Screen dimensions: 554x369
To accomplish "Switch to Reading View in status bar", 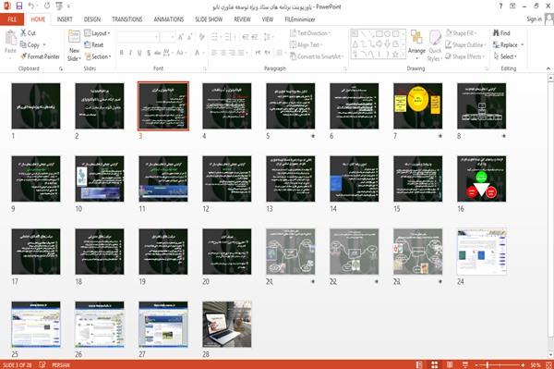I will 450,364.
